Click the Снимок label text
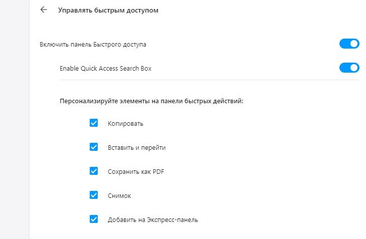 click(119, 195)
